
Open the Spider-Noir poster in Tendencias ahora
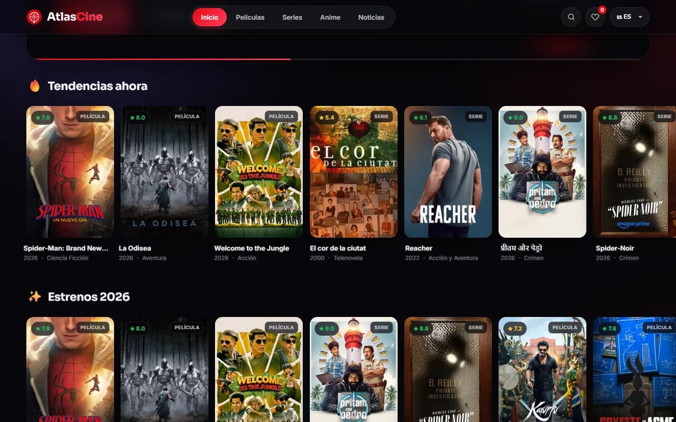point(635,172)
